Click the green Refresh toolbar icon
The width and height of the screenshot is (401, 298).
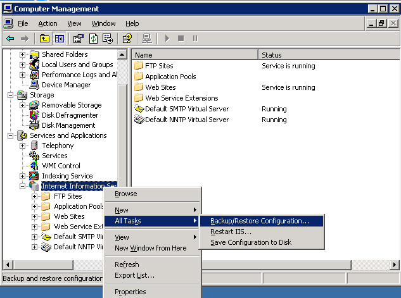(94, 39)
